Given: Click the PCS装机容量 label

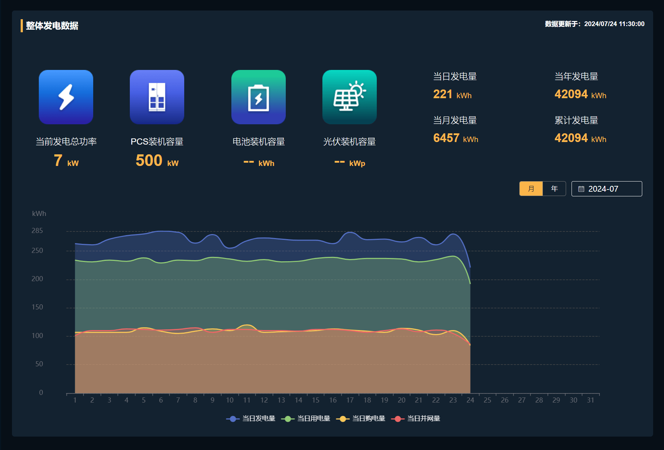Looking at the screenshot, I should pos(157,142).
